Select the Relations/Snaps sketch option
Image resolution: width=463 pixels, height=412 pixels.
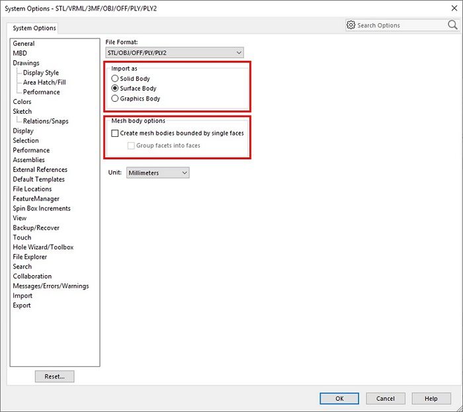[x=46, y=121]
